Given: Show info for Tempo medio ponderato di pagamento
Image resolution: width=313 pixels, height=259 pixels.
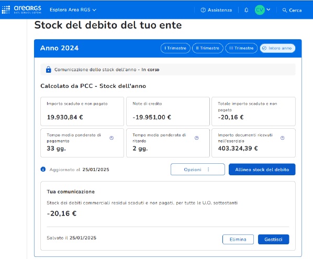Looking at the screenshot, I should click(x=111, y=138).
